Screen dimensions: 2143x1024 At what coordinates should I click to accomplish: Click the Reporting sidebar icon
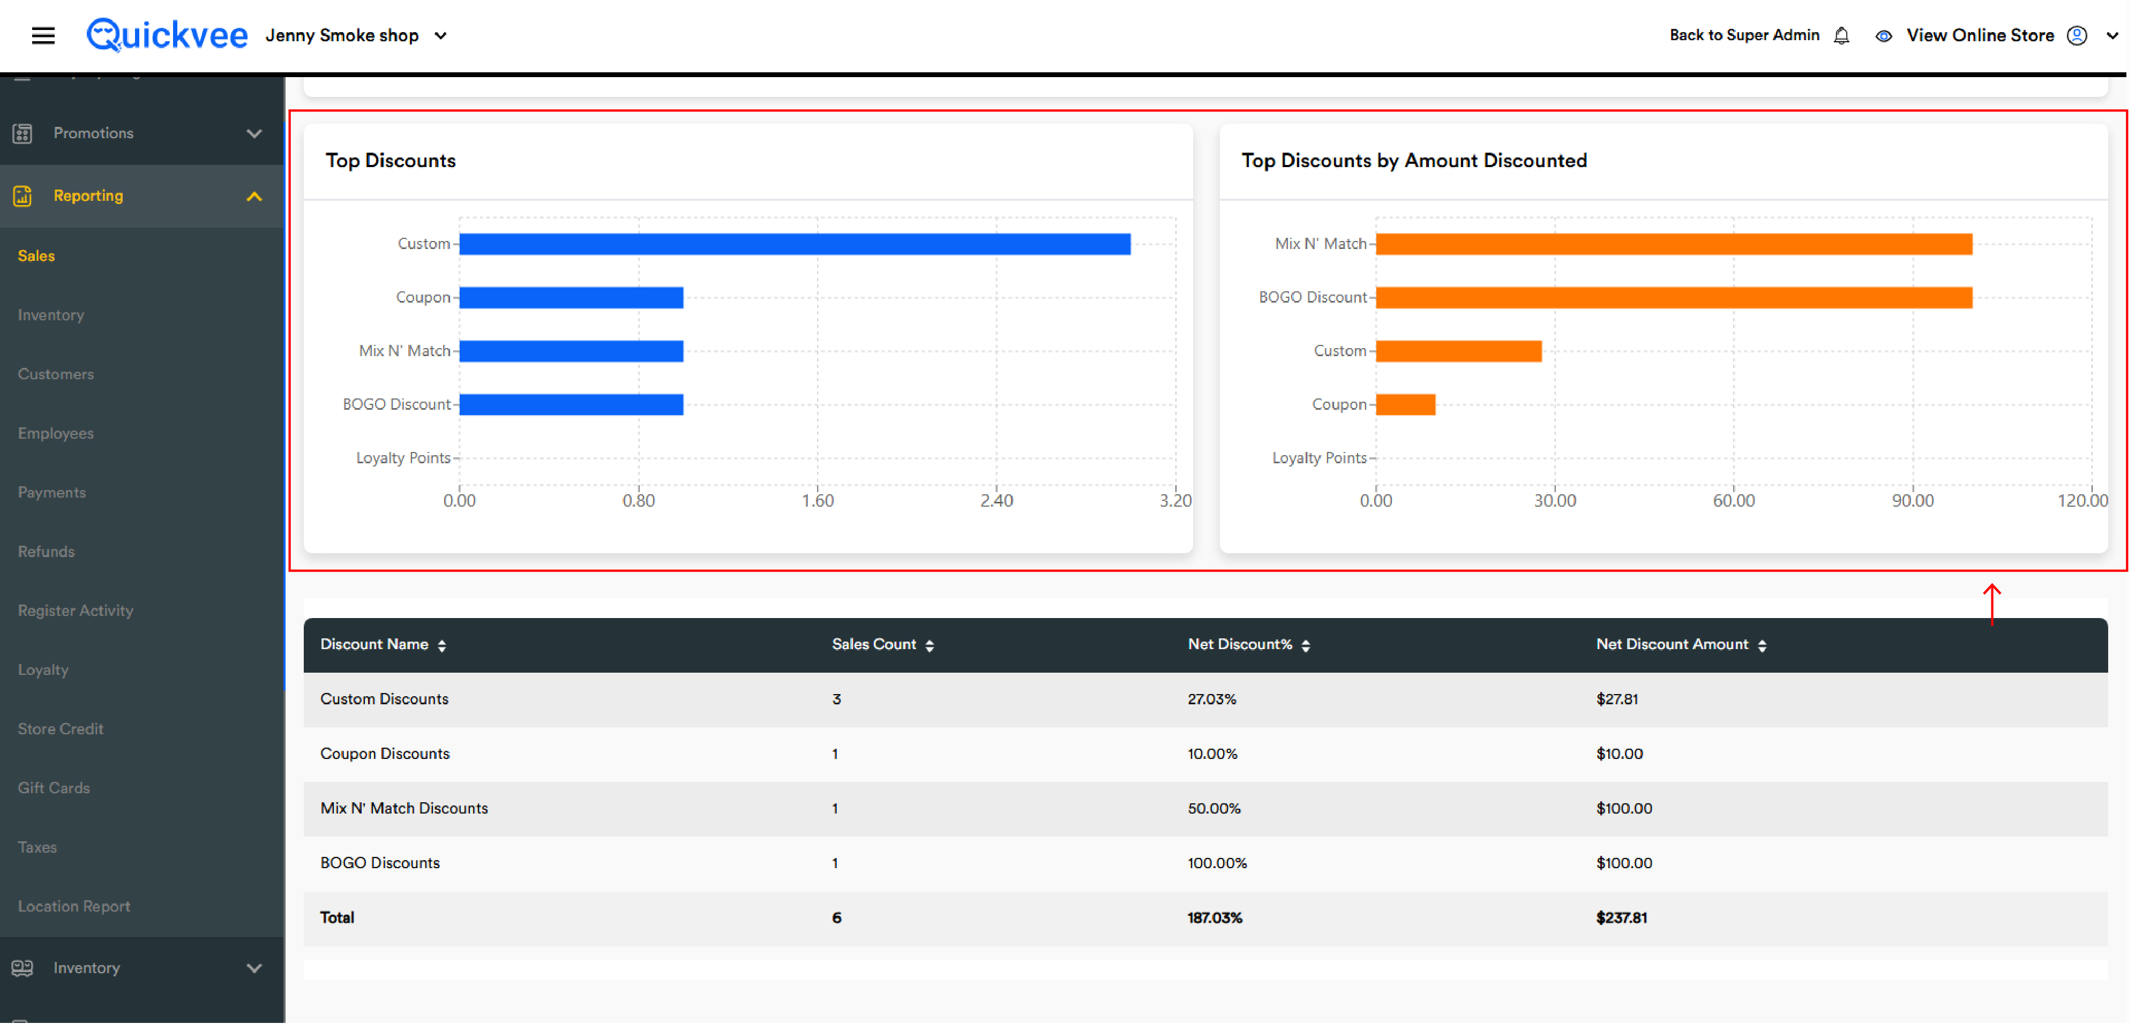pos(23,197)
